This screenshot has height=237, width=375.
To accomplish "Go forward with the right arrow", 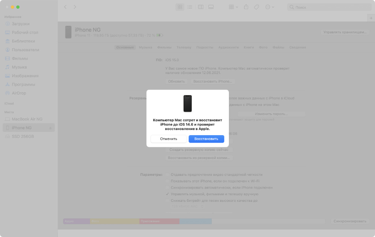I will pyautogui.click(x=75, y=7).
